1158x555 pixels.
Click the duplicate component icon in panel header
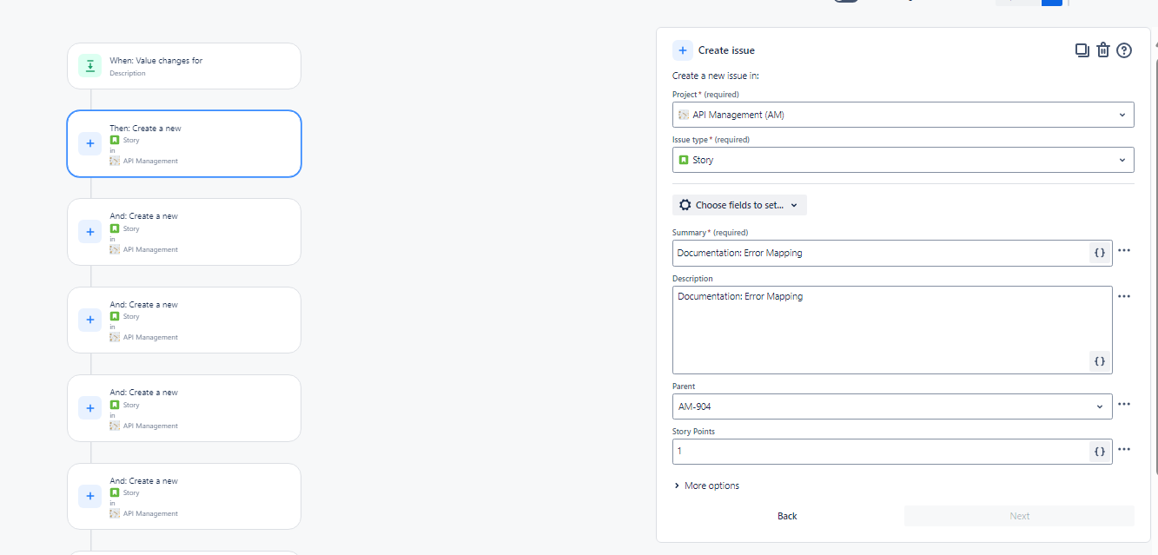point(1082,50)
